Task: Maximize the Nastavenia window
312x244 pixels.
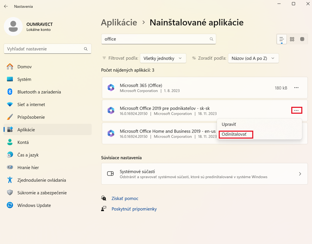Action: click(293, 4)
